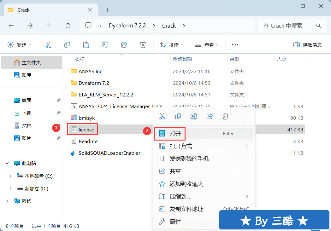The height and width of the screenshot is (231, 331).
Task: Click the context menu Rename icon
Action: click(x=193, y=116)
